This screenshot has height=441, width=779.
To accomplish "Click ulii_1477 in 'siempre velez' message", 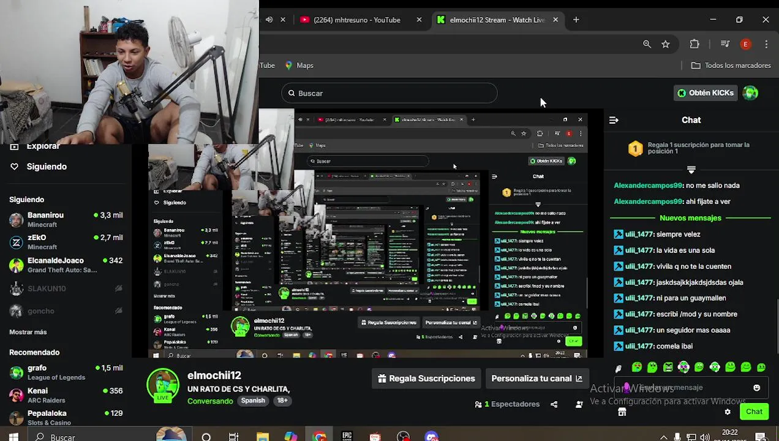I will click(x=639, y=234).
